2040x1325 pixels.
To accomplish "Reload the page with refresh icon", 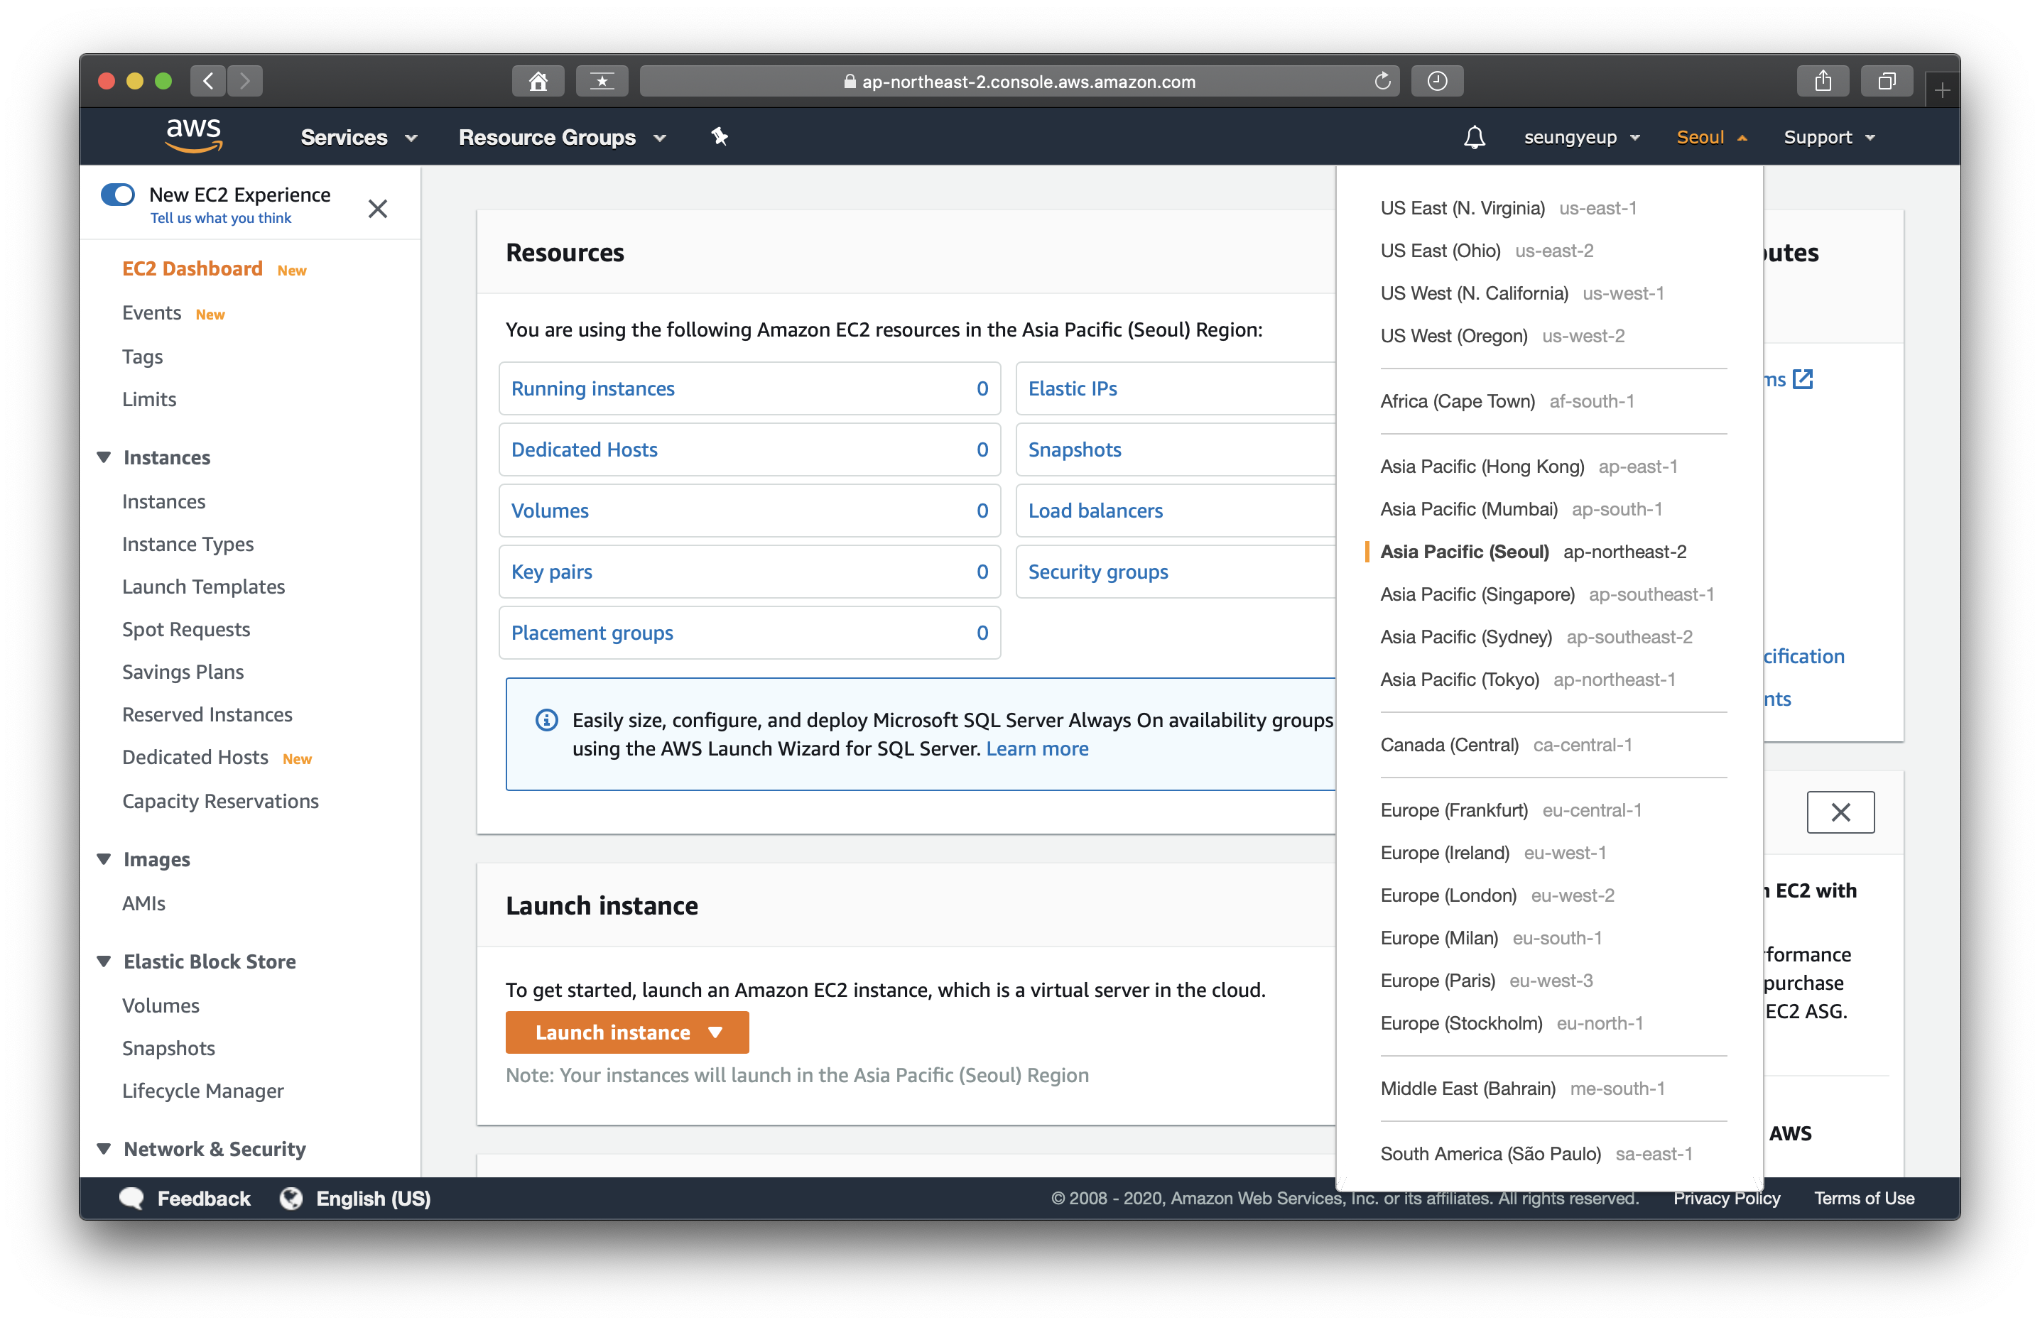I will 1382,82.
